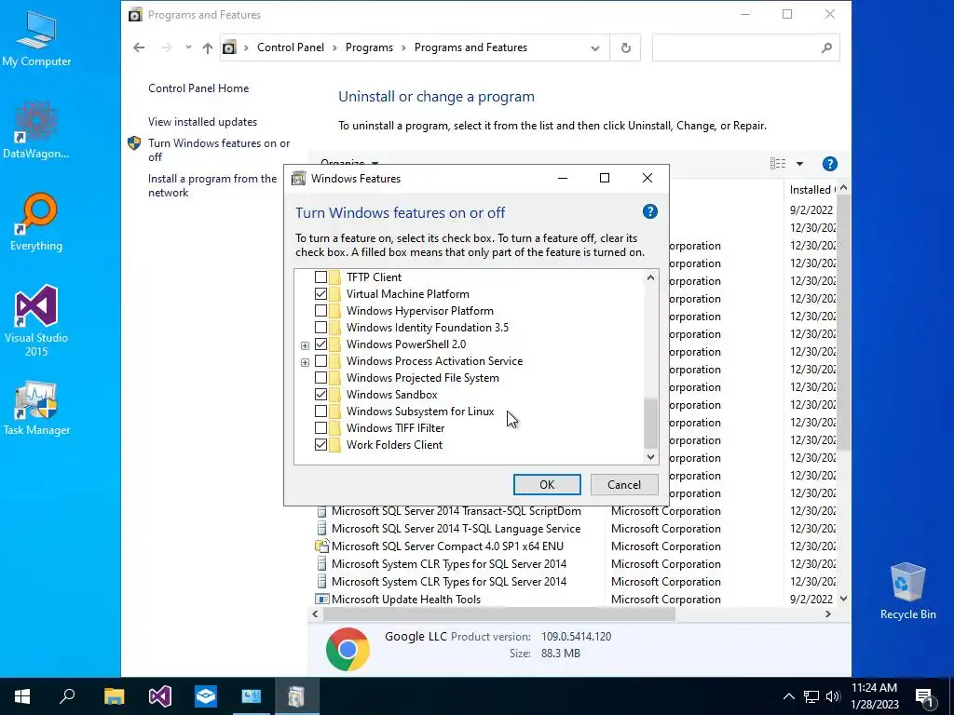
Task: Enable TFTP Client checkbox
Action: [x=320, y=277]
